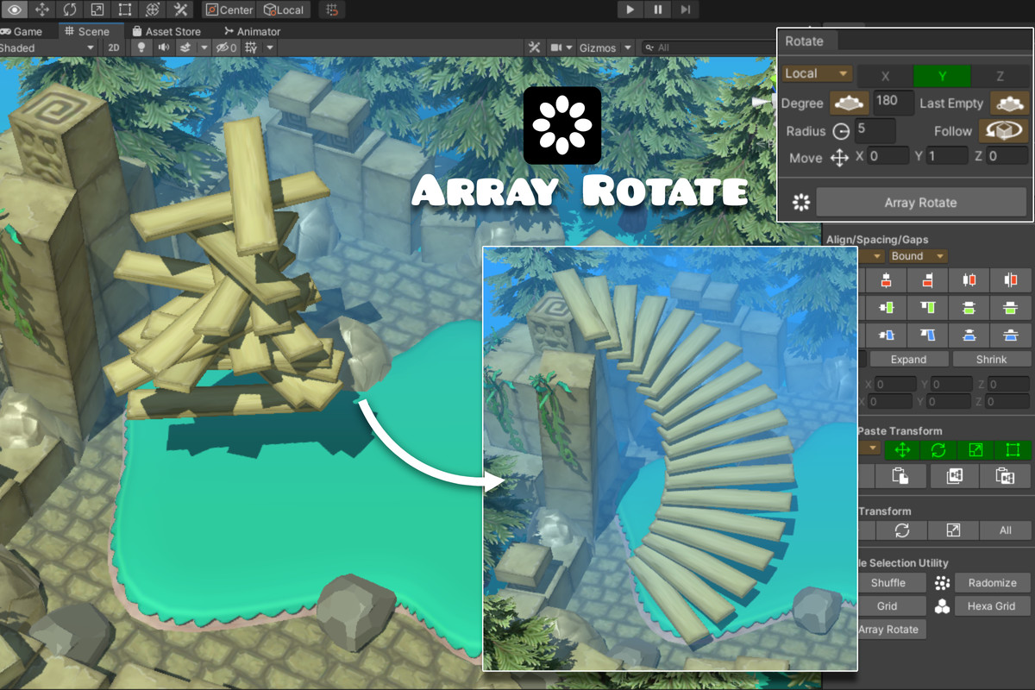Viewport: 1035px width, 690px height.
Task: Edit the Radius value field
Action: click(x=875, y=130)
